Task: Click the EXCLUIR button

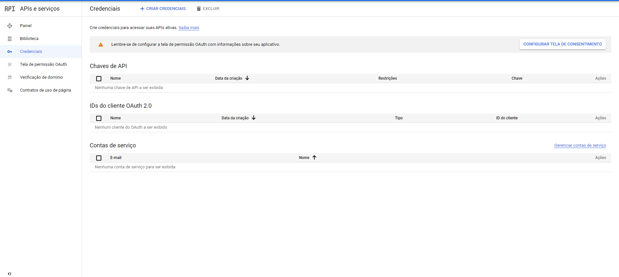Action: coord(208,9)
